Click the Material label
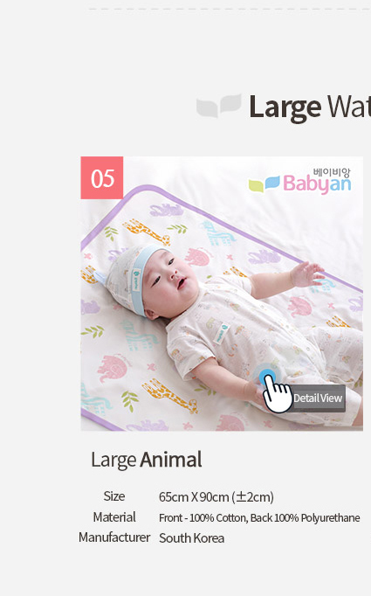 click(114, 517)
